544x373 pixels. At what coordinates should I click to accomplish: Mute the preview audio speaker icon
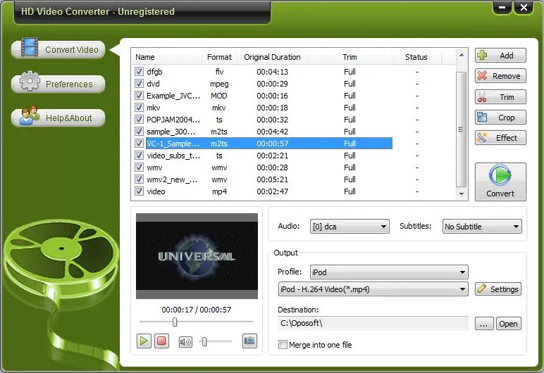185,342
